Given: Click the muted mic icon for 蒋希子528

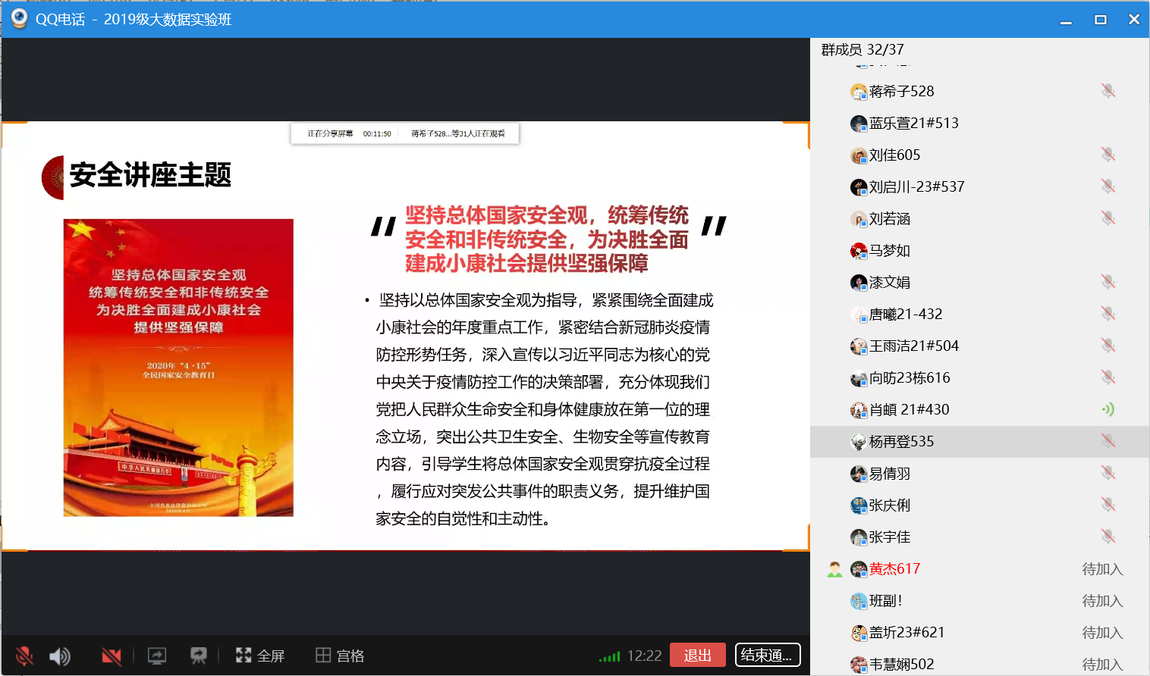Looking at the screenshot, I should click(x=1108, y=91).
